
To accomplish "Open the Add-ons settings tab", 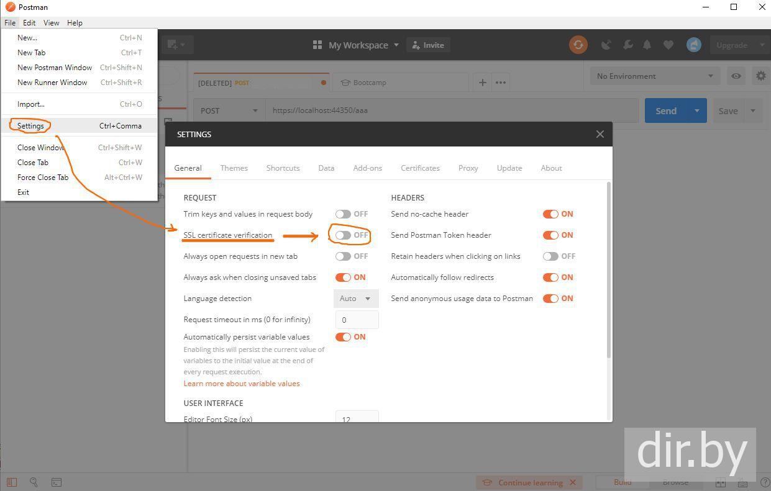I will click(x=368, y=168).
